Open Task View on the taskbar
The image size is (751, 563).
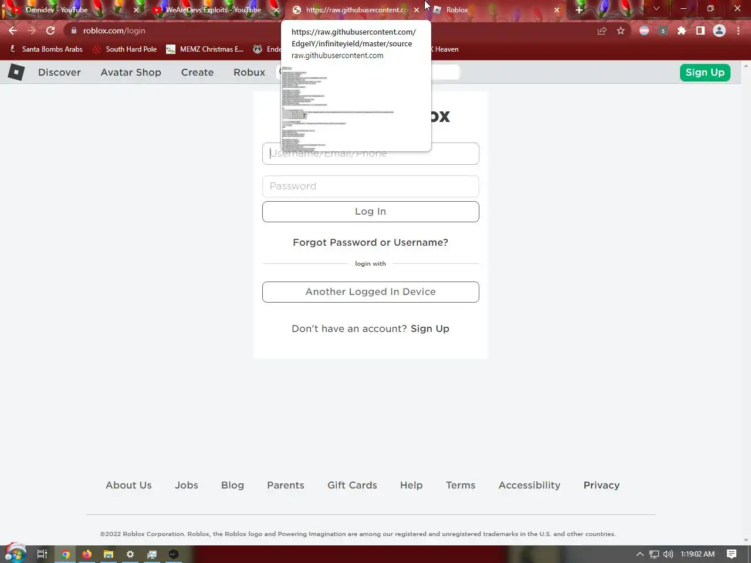[42, 554]
